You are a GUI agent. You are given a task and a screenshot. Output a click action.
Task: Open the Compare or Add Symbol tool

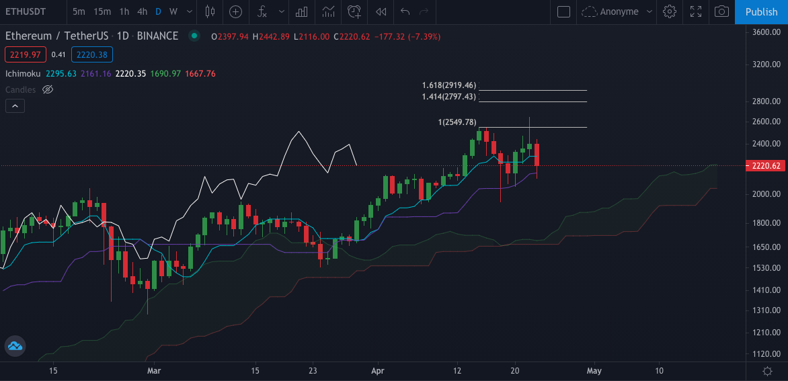tap(236, 11)
